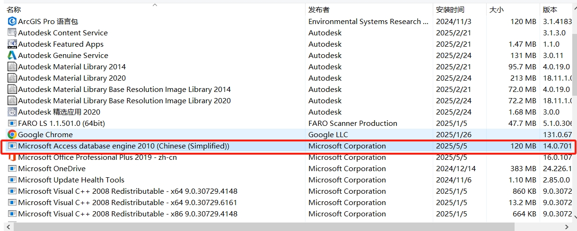Click the 95.7 MB size value
This screenshot has width=577, height=231.
pos(522,66)
